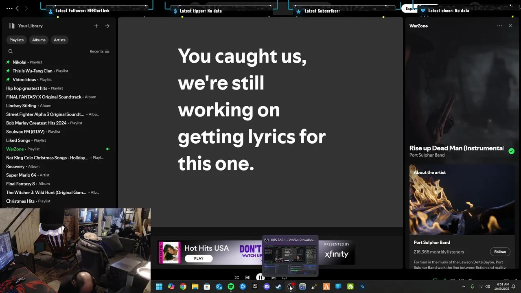
Task: Open File Explorer from the taskbar
Action: point(195,286)
